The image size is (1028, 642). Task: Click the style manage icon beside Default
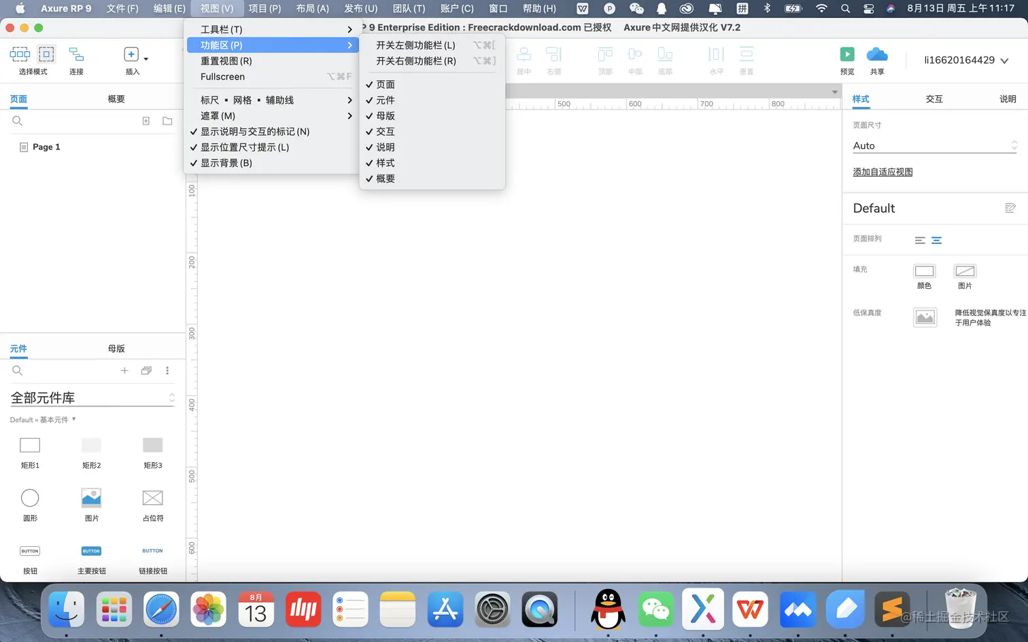[1010, 208]
